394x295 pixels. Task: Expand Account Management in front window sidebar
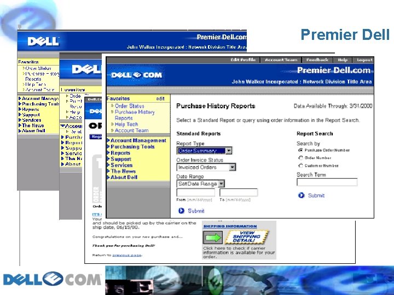136,140
